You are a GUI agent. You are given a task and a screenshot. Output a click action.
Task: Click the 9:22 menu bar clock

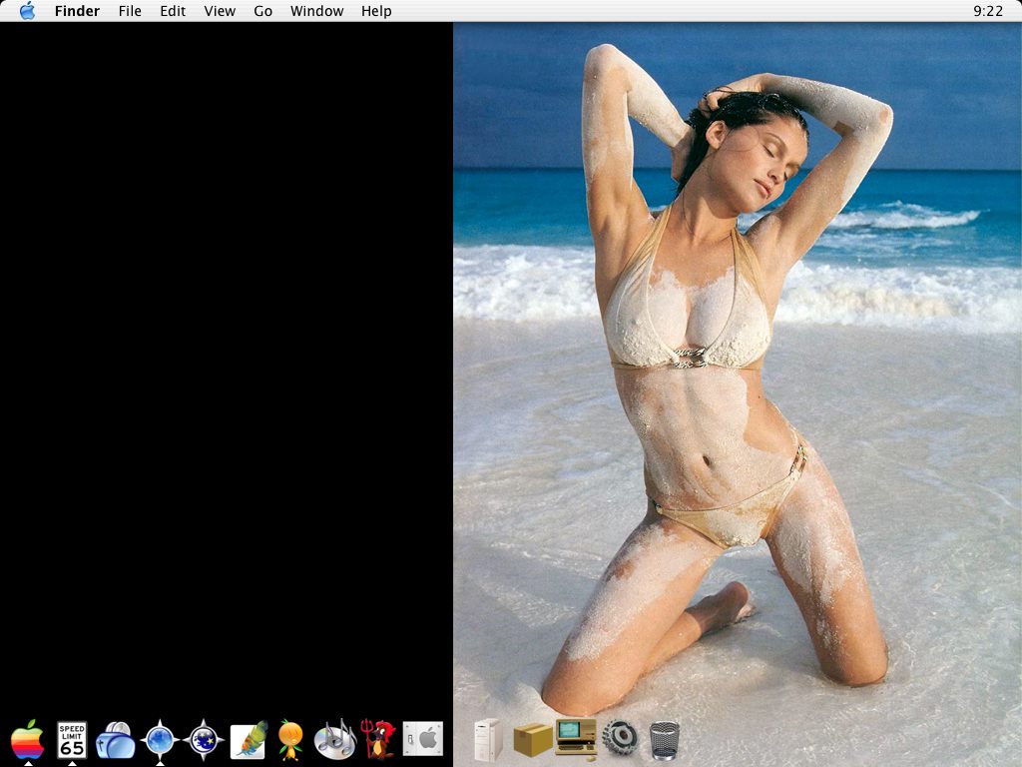[x=987, y=11]
